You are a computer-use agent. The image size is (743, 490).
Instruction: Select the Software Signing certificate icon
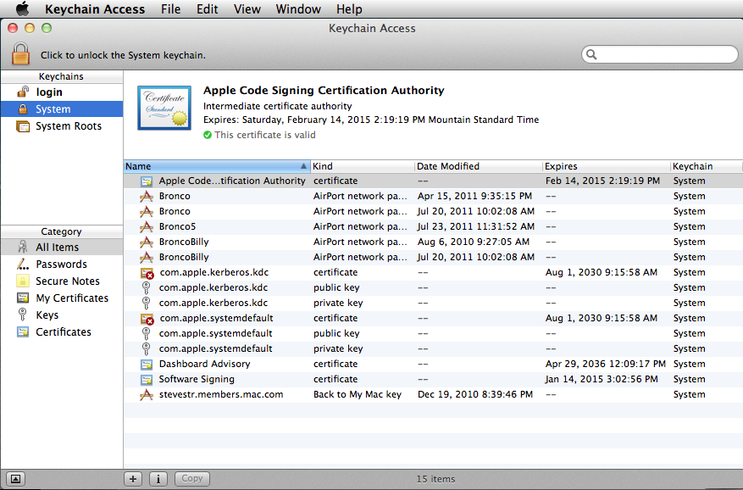pyautogui.click(x=147, y=380)
